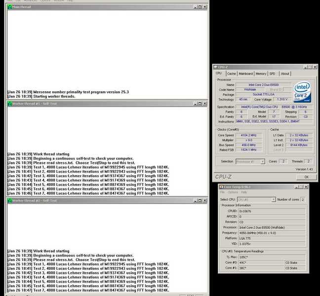Open the Cache tab in CPU-Z

232,74
